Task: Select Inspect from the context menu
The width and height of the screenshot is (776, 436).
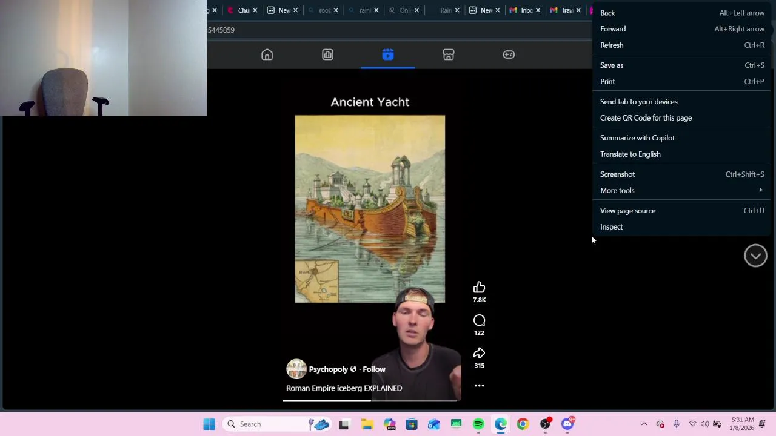Action: [681, 226]
